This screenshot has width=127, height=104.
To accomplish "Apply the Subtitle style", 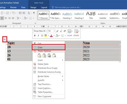I will (x=103, y=15).
